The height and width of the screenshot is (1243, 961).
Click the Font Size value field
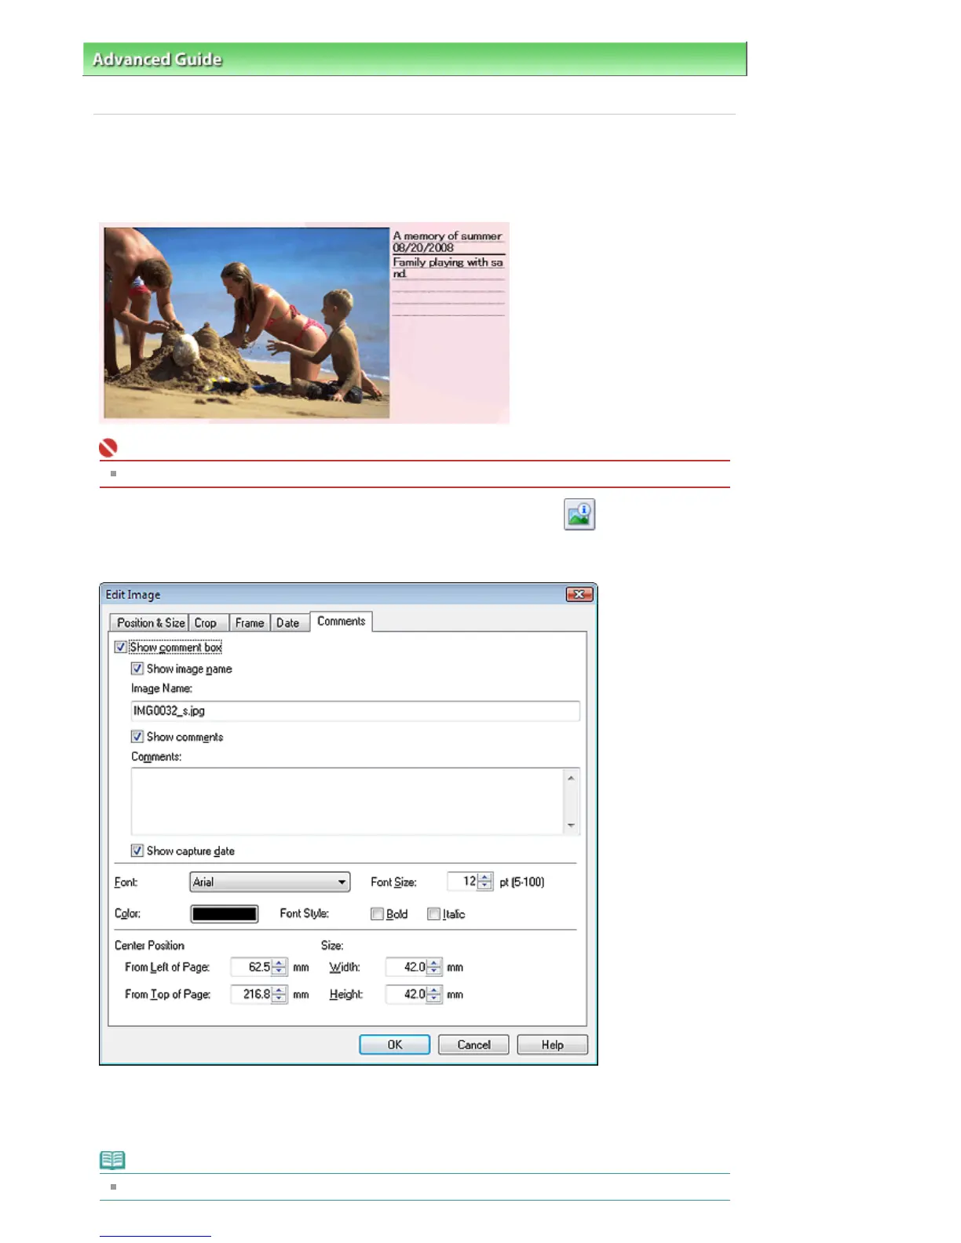[462, 881]
